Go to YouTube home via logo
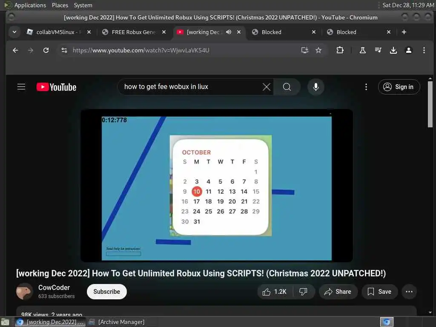 (57, 87)
